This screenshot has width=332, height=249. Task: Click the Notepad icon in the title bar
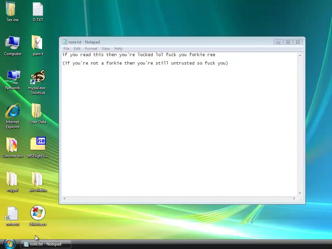65,42
